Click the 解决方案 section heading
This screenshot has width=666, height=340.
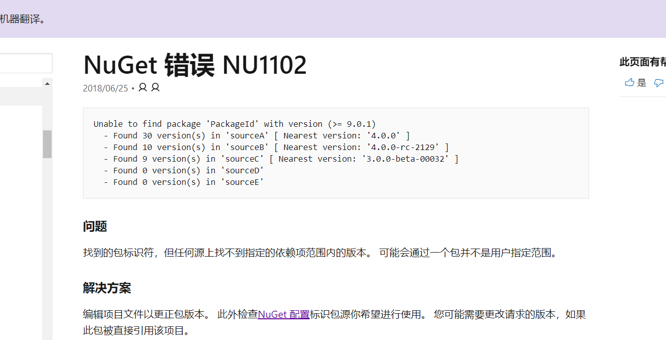point(107,288)
